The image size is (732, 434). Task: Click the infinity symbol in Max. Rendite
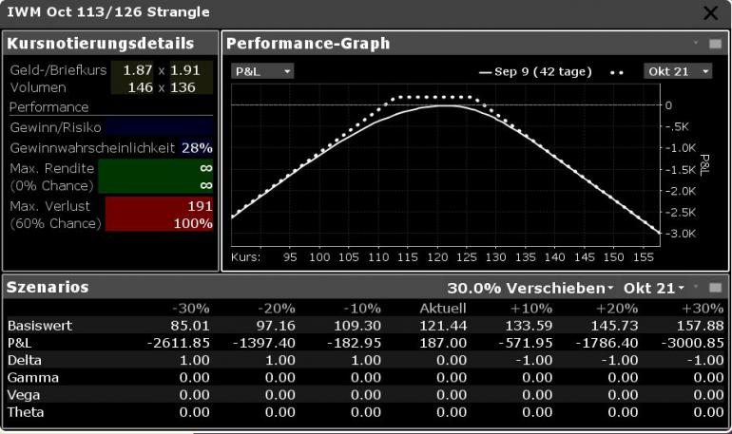click(x=206, y=168)
